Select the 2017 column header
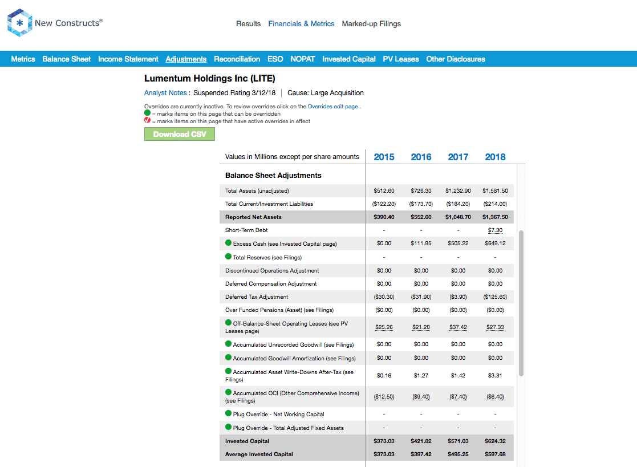 (x=458, y=157)
